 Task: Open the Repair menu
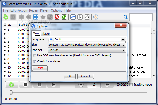33,10
